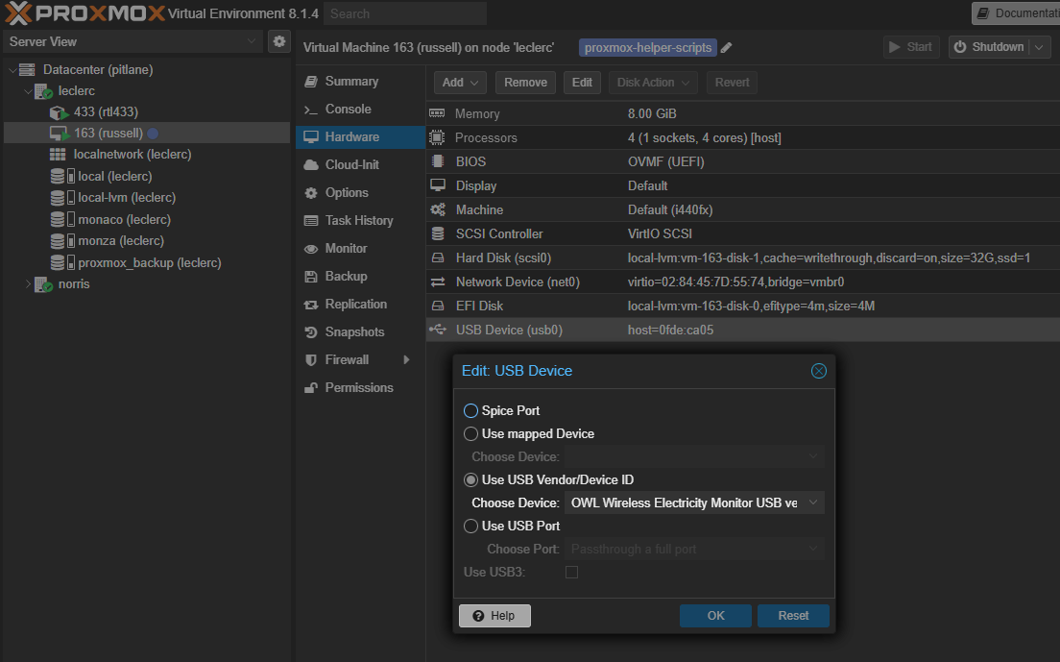Click the Datacenter (pitlane) server icon
The height and width of the screenshot is (662, 1060).
click(27, 69)
